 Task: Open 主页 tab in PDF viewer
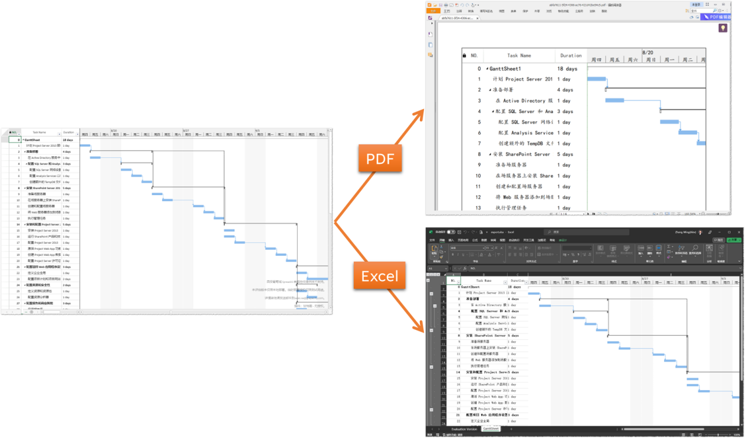click(x=447, y=11)
